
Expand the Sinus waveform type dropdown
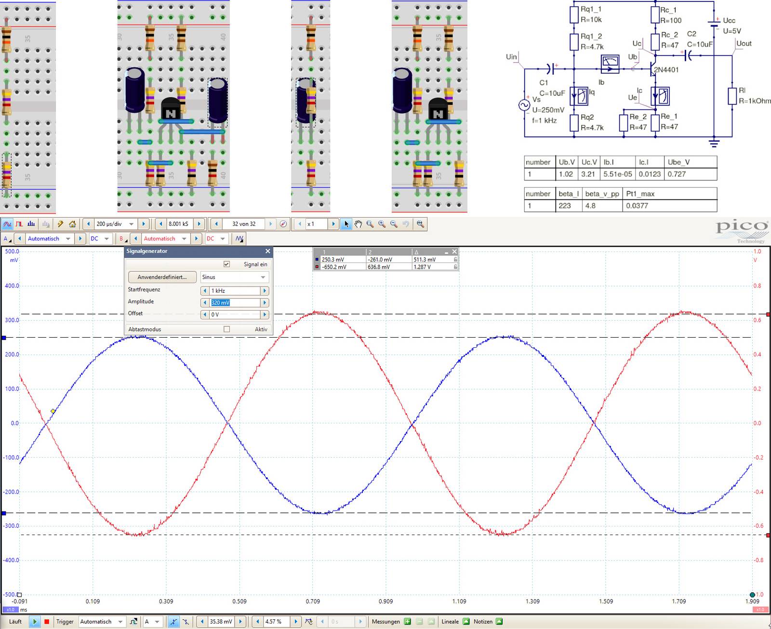(x=263, y=277)
